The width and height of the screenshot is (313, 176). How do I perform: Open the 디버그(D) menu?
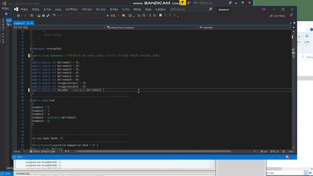point(87,9)
